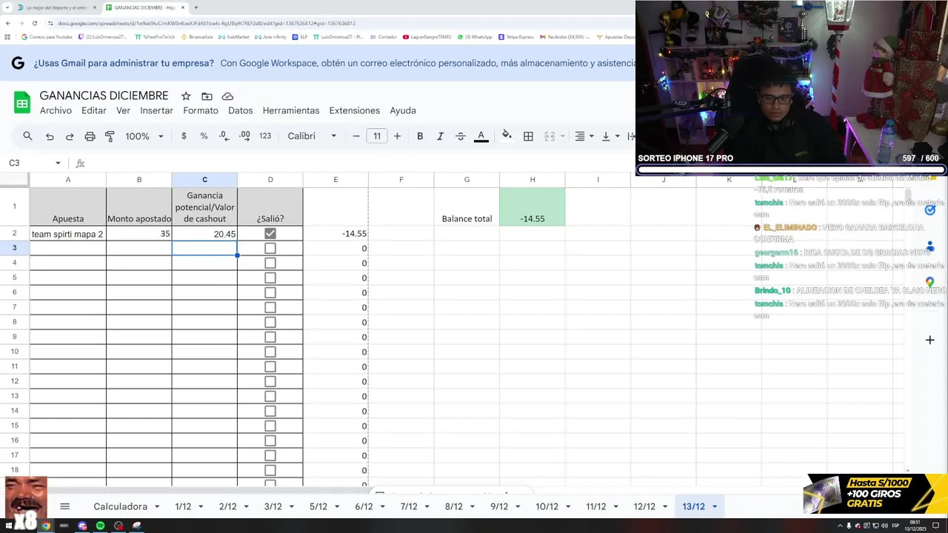Toggle bold formatting
The height and width of the screenshot is (533, 948).
tap(420, 136)
